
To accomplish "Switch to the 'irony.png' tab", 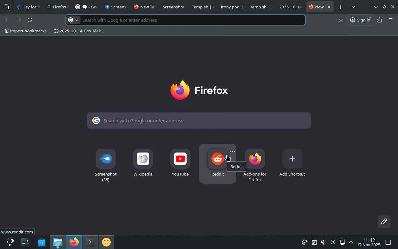I will pos(232,7).
